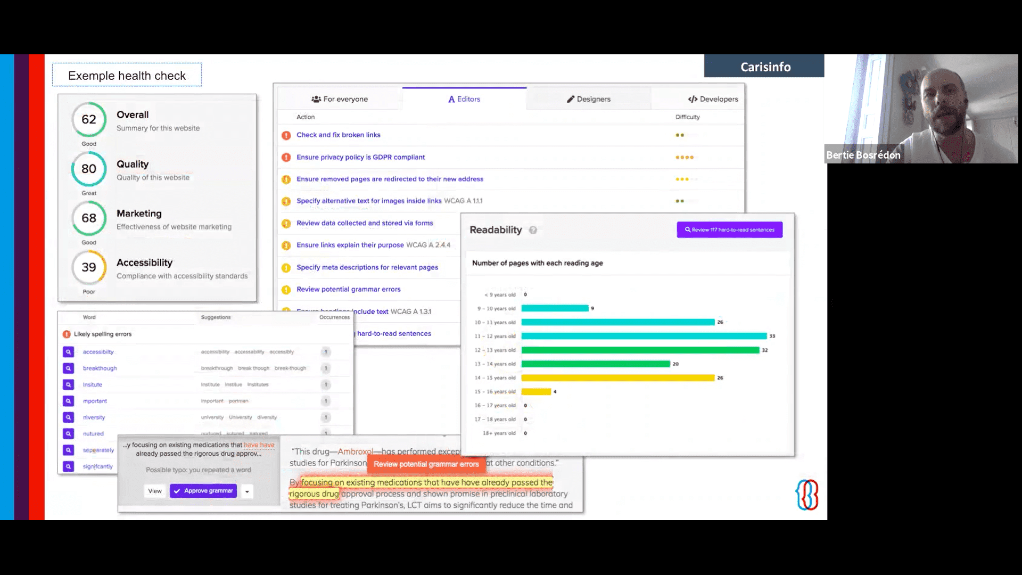
Task: Click search icon next to 'breakthough' word
Action: [x=69, y=368]
